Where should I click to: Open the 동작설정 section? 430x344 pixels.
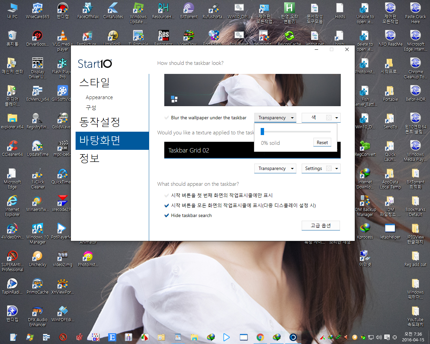[x=99, y=122]
